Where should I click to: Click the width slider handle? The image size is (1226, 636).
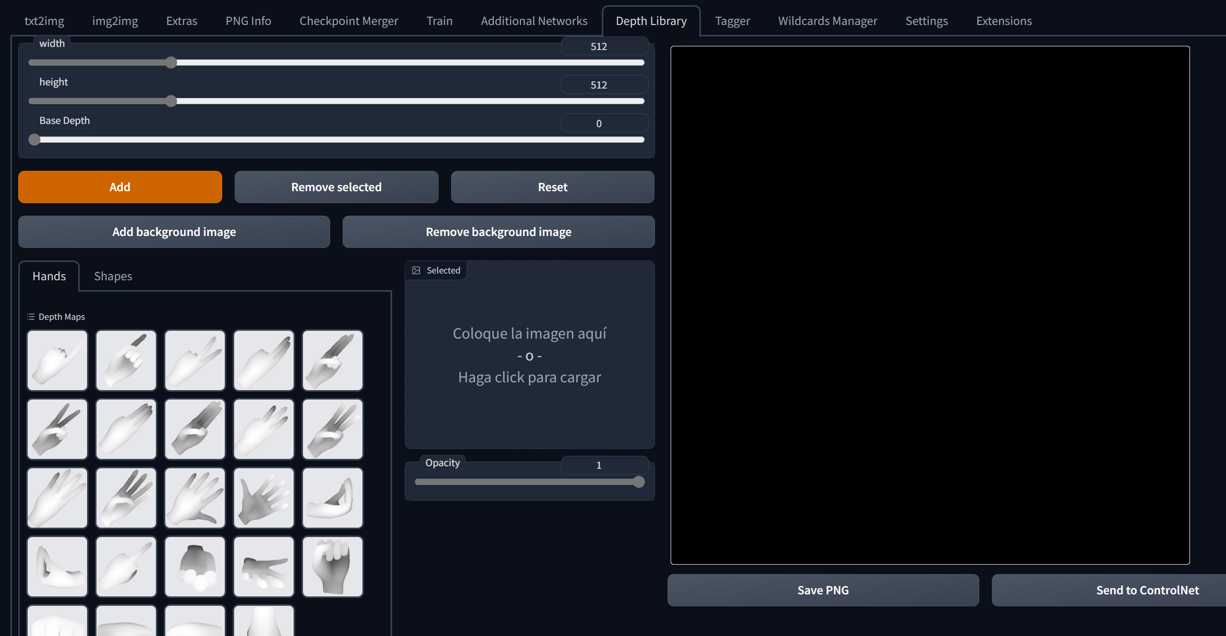(x=171, y=63)
